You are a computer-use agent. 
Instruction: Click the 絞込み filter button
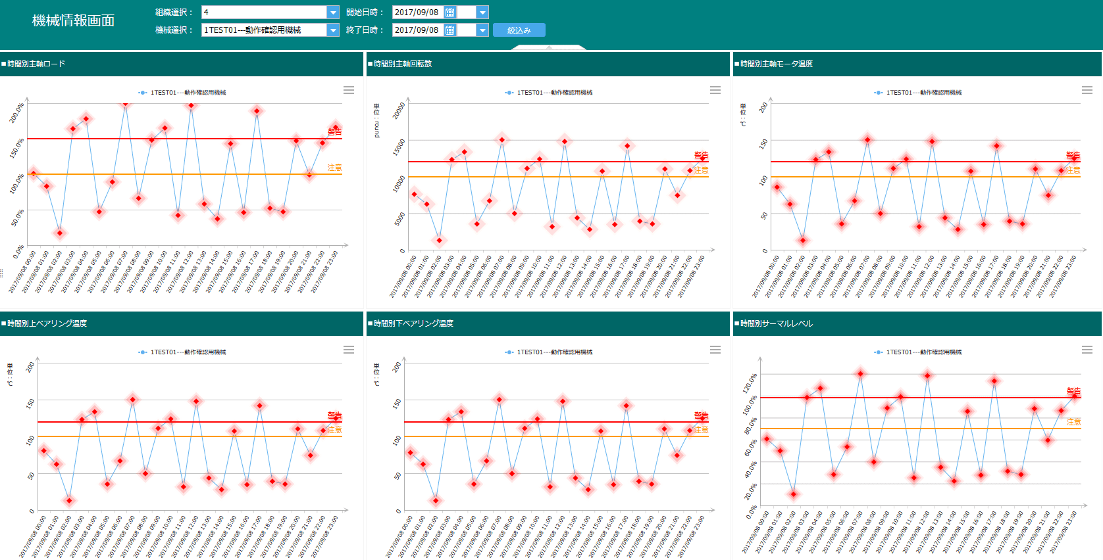(x=519, y=30)
